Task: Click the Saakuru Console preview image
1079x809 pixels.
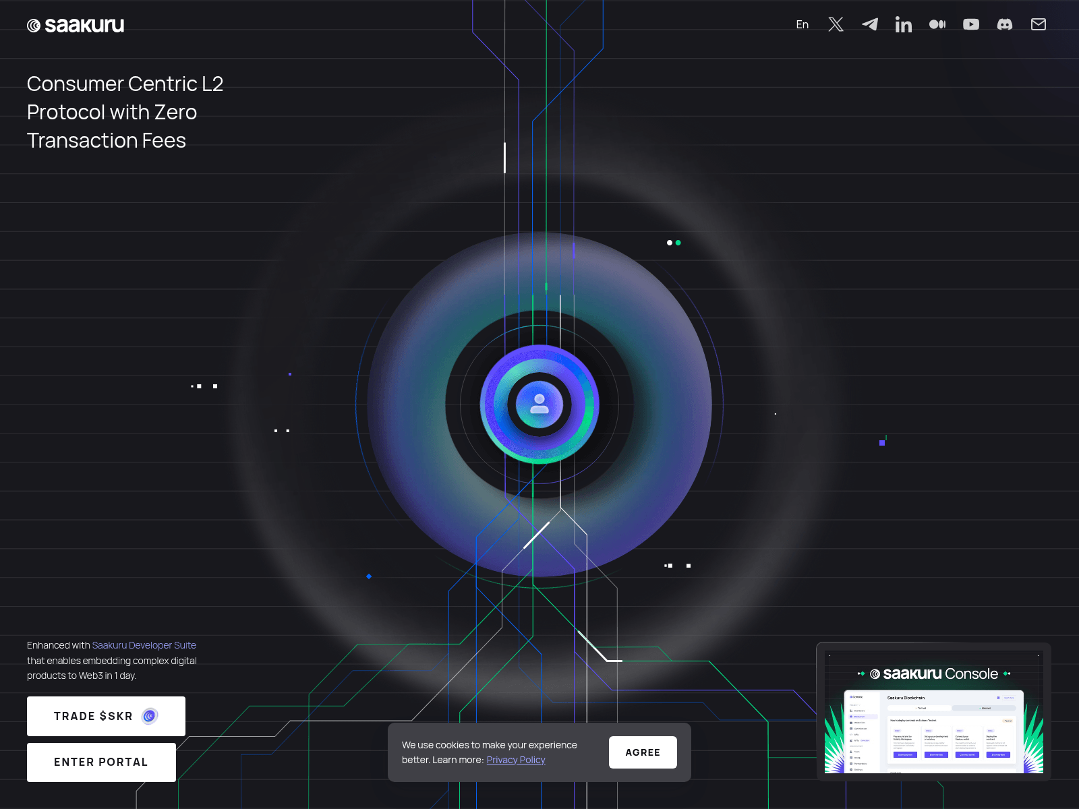Action: coord(933,711)
